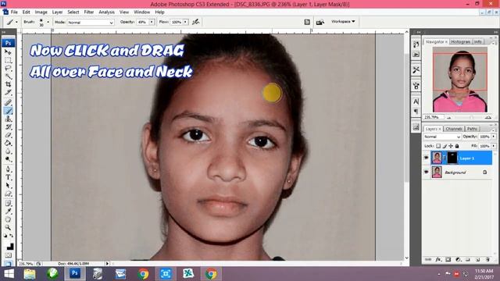Screen dimensions: 500x281
Task: Click the Swap colors arrow icon
Action: 12,236
